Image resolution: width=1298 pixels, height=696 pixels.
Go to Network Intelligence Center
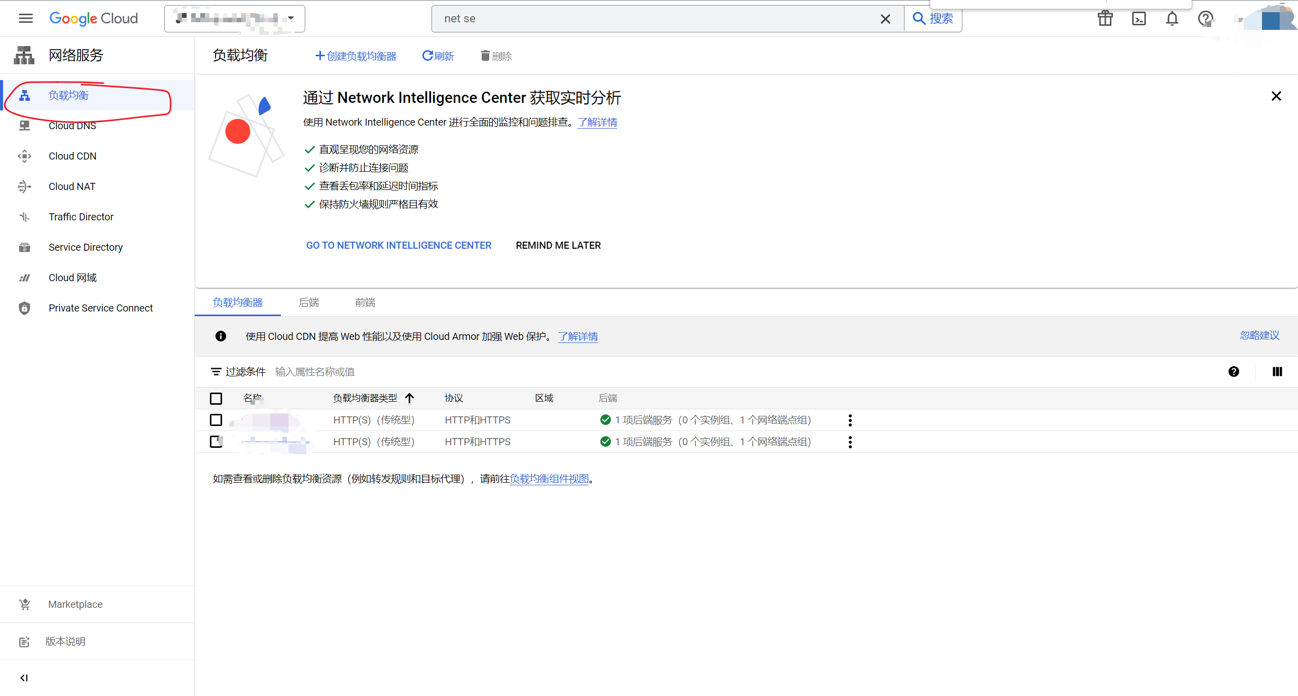399,245
